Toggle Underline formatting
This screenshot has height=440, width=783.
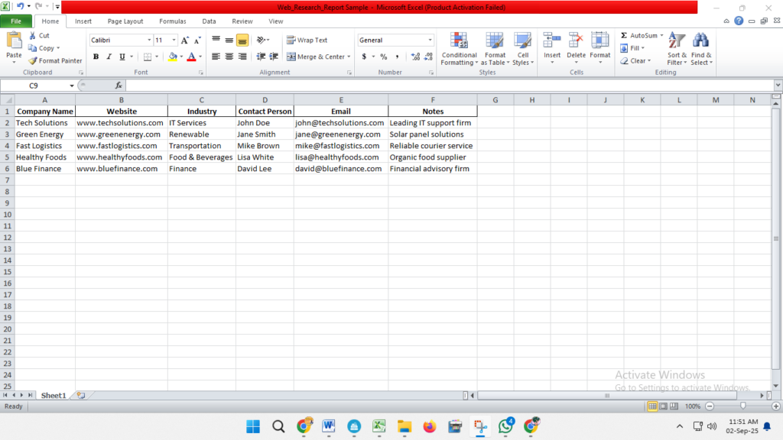122,57
